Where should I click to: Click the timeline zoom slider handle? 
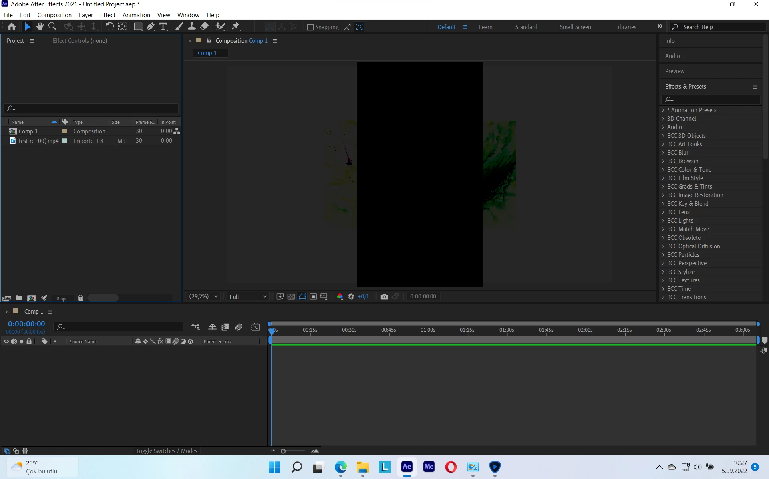(x=283, y=451)
